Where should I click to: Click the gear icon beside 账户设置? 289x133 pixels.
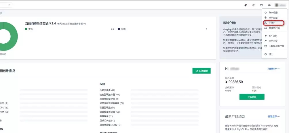tap(265, 13)
